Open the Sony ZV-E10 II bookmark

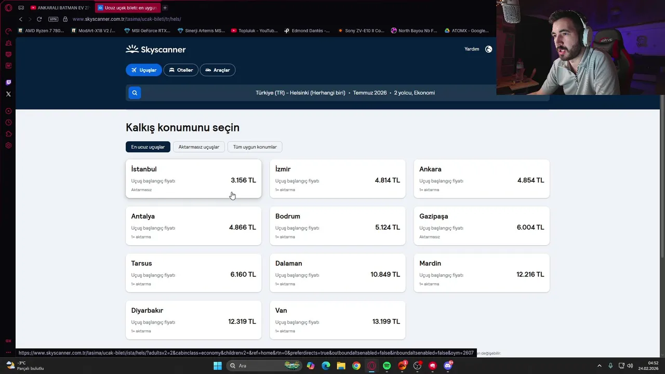tap(361, 31)
